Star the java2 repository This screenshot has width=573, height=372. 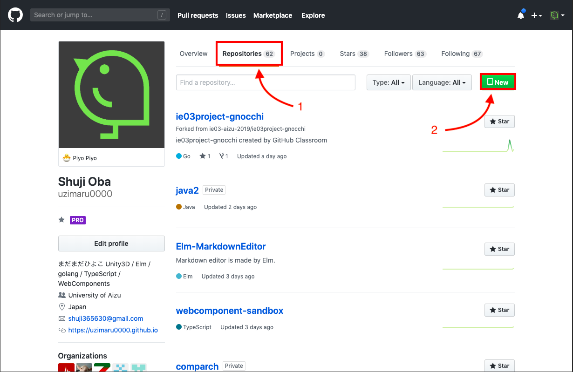click(x=499, y=190)
